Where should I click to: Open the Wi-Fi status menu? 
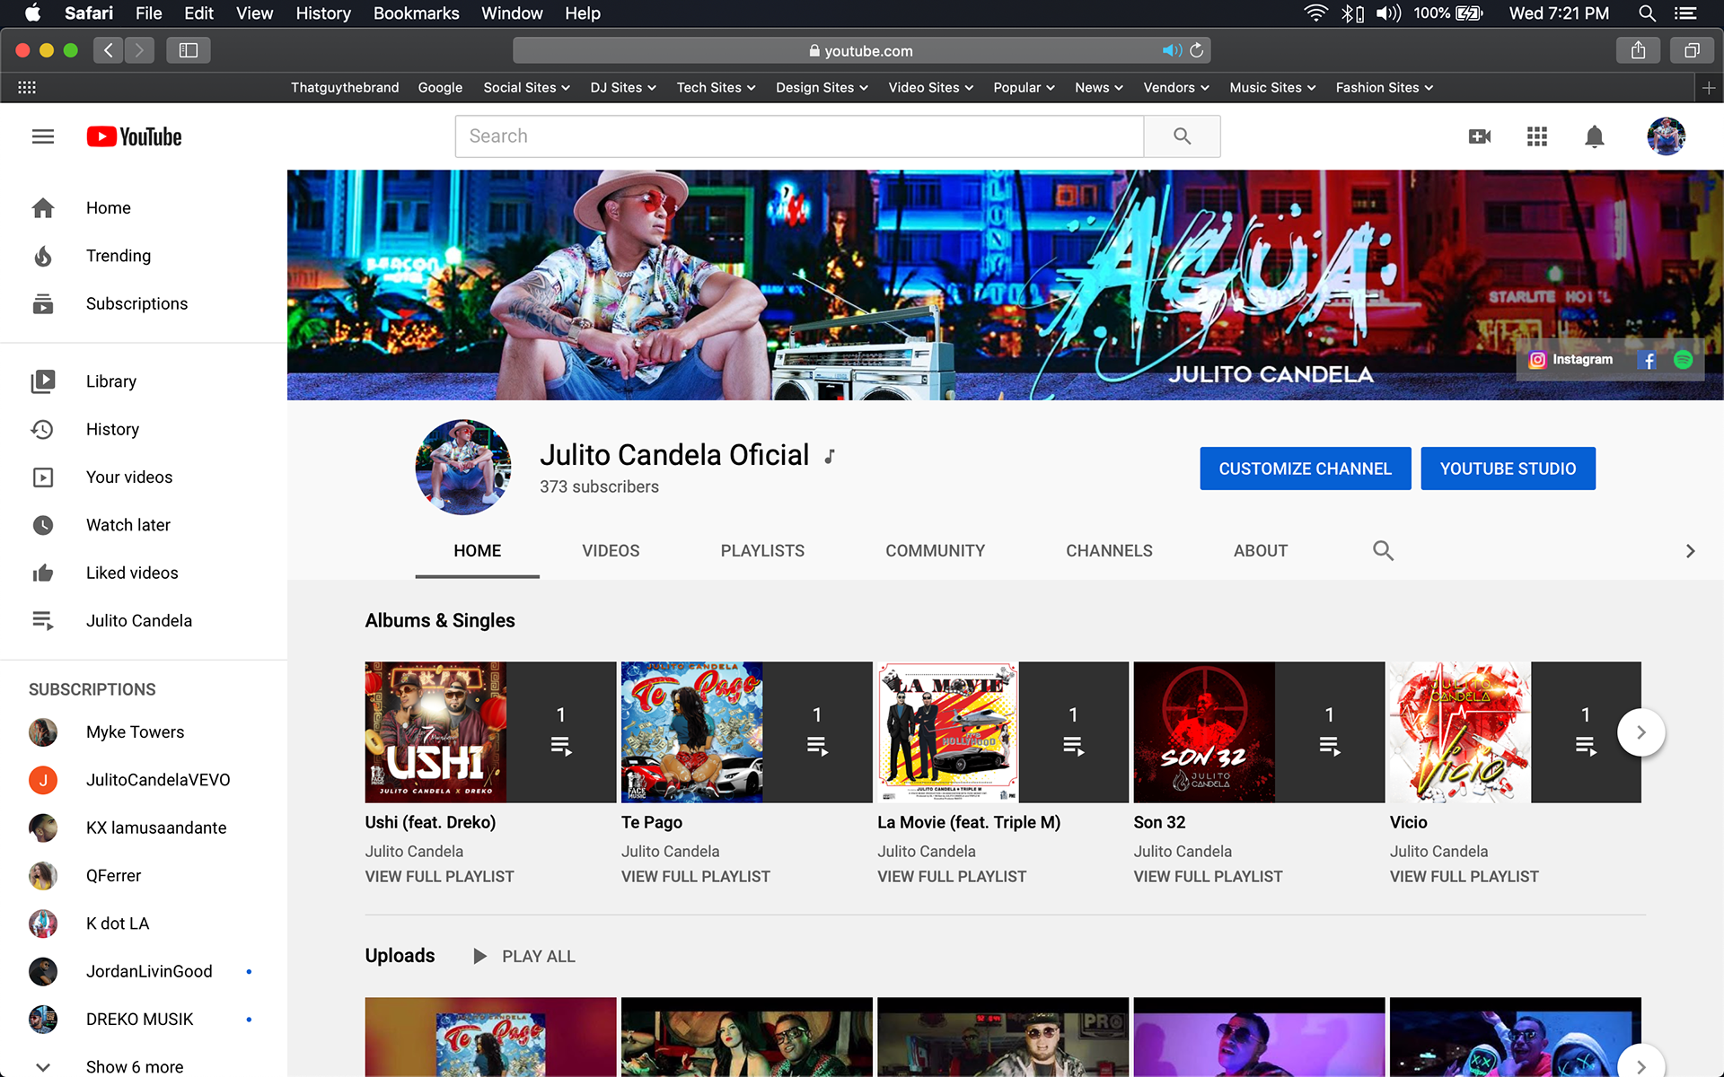pyautogui.click(x=1315, y=13)
